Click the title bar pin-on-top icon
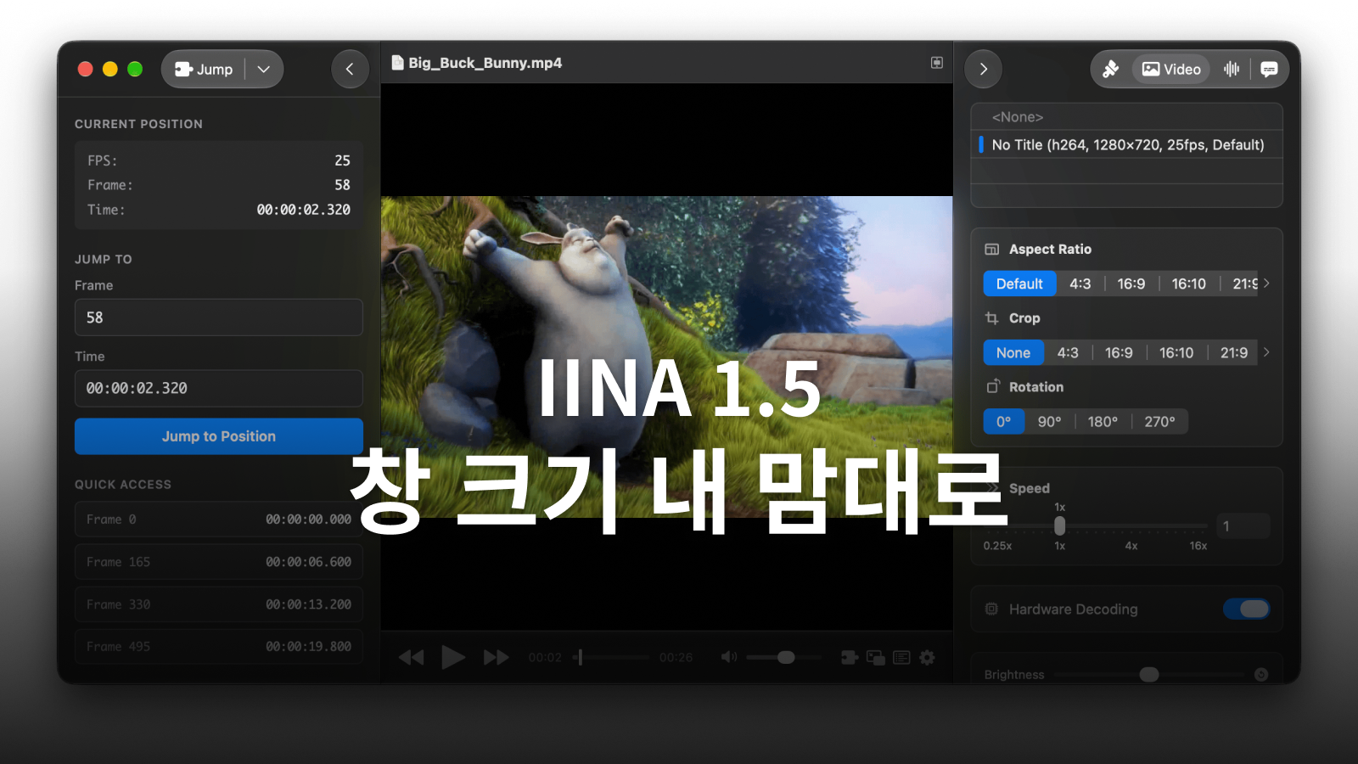 point(937,63)
